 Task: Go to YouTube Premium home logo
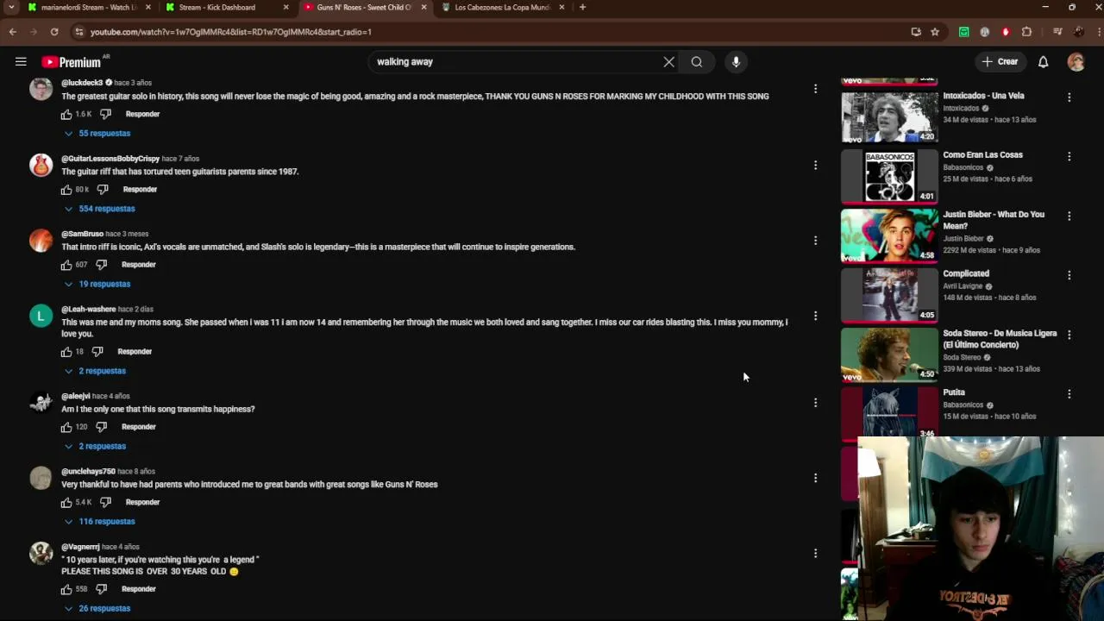(x=72, y=62)
